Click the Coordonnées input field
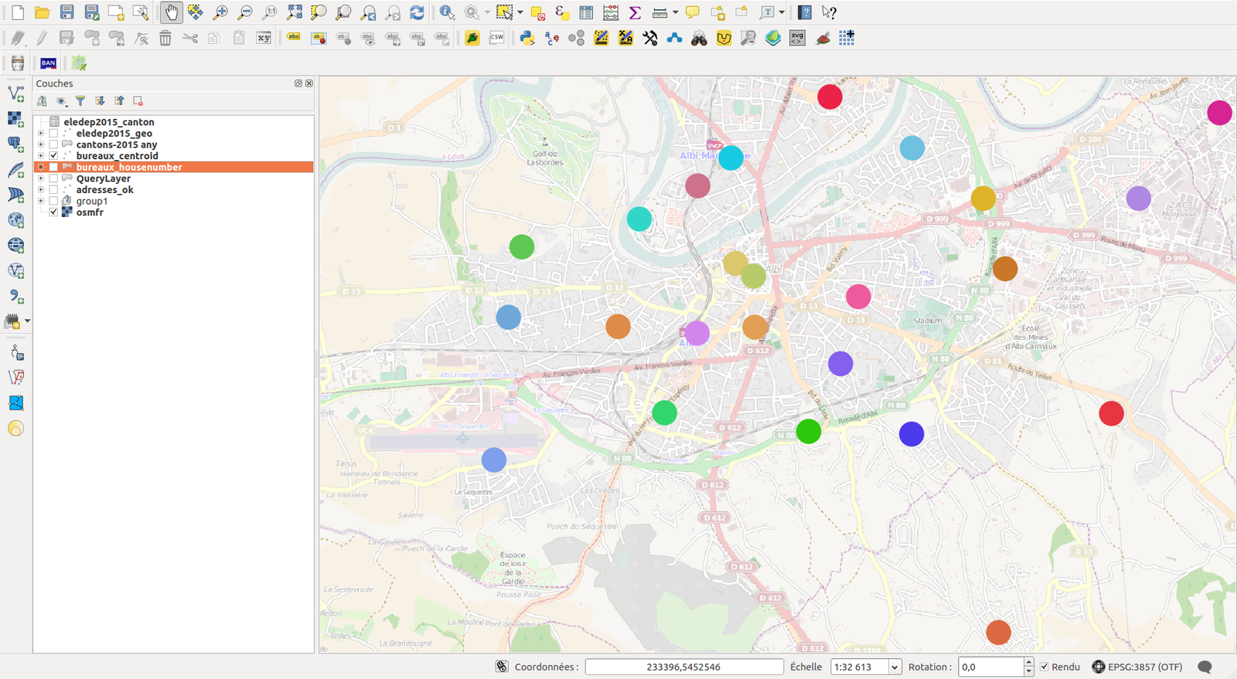Image resolution: width=1237 pixels, height=679 pixels. pos(683,667)
